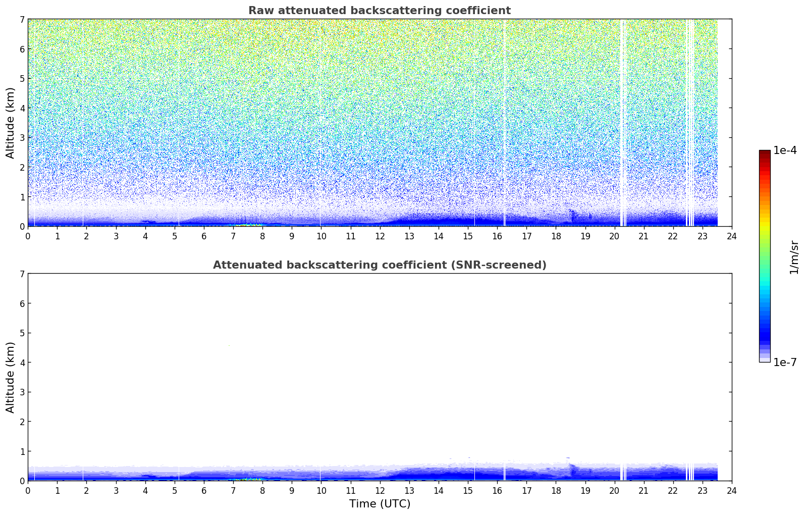The width and height of the screenshot is (805, 515).
Task: Click "Altitude (km)" label of the raw plot
Action: point(11,123)
